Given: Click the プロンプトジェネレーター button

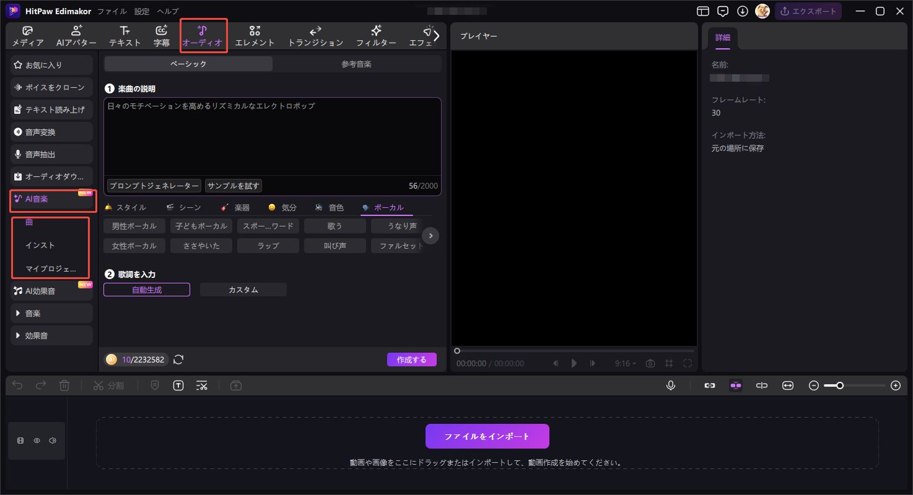Looking at the screenshot, I should click(154, 186).
